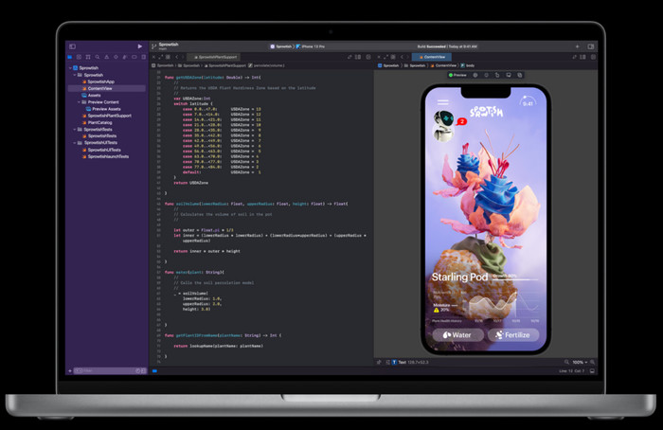This screenshot has height=430, width=663.
Task: Select the Project navigator folder icon
Action: tap(71, 57)
